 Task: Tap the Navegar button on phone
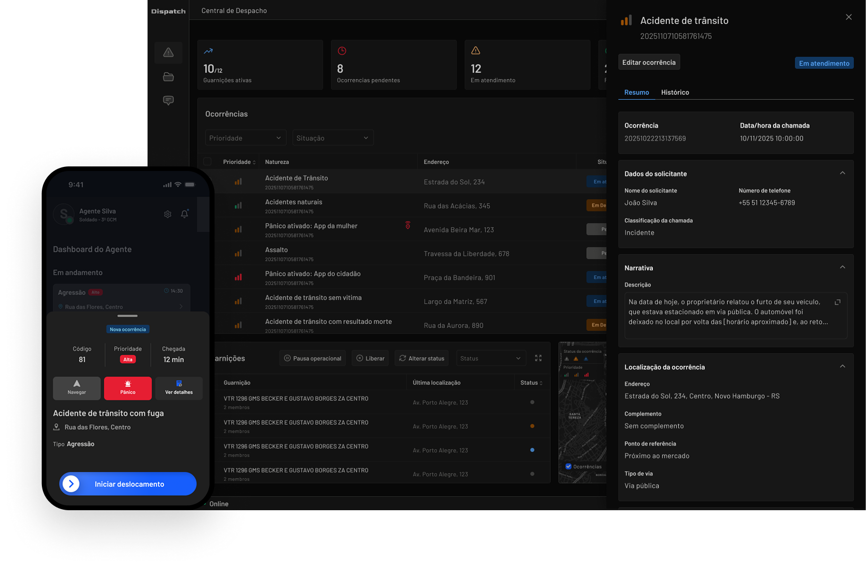click(x=77, y=388)
